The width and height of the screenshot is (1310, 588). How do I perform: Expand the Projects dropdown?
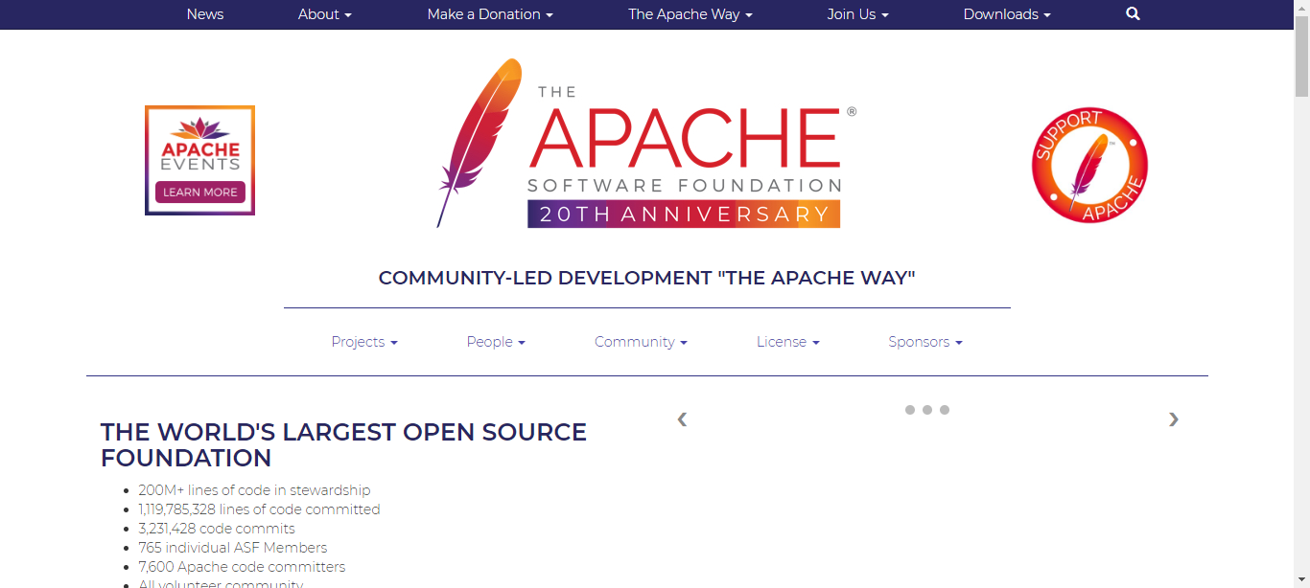[x=364, y=342]
